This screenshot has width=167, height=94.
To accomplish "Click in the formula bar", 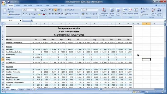I will point(99,20).
